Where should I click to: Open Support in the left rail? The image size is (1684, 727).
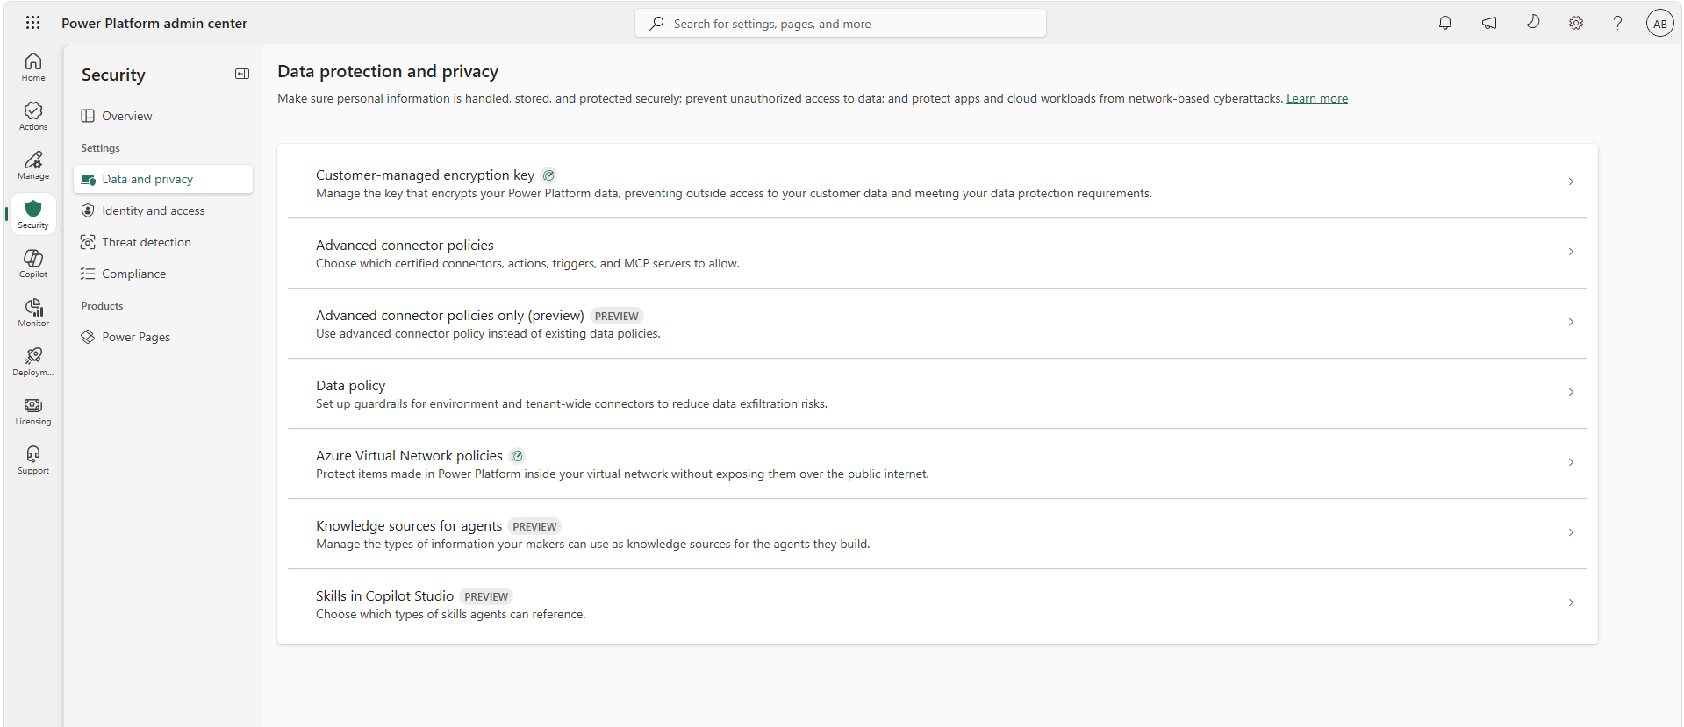pos(33,460)
